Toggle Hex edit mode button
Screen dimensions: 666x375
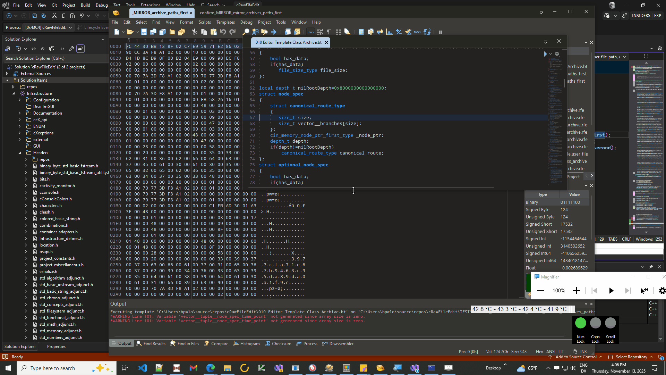click(x=310, y=32)
